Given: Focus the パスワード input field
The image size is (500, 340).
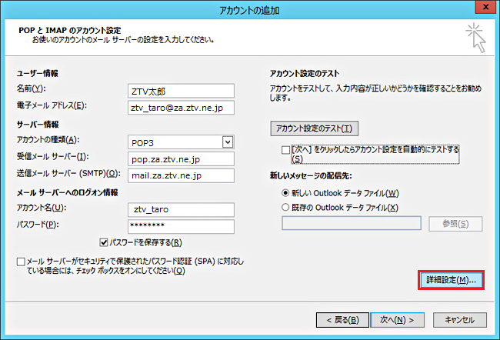Looking at the screenshot, I should coord(181,226).
